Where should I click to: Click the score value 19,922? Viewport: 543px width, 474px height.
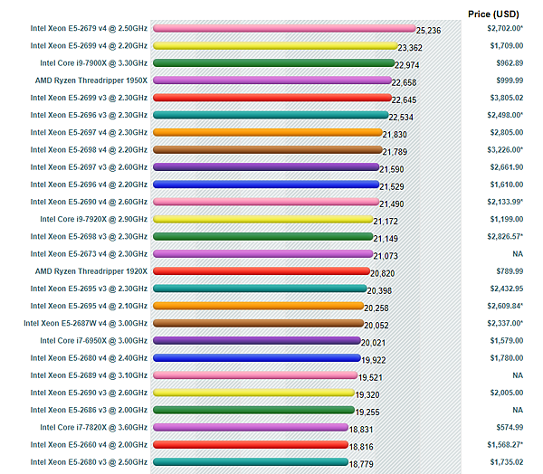373,360
